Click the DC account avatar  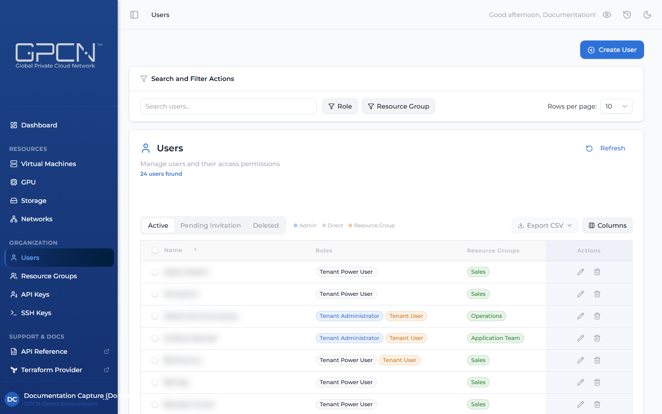pyautogui.click(x=12, y=399)
